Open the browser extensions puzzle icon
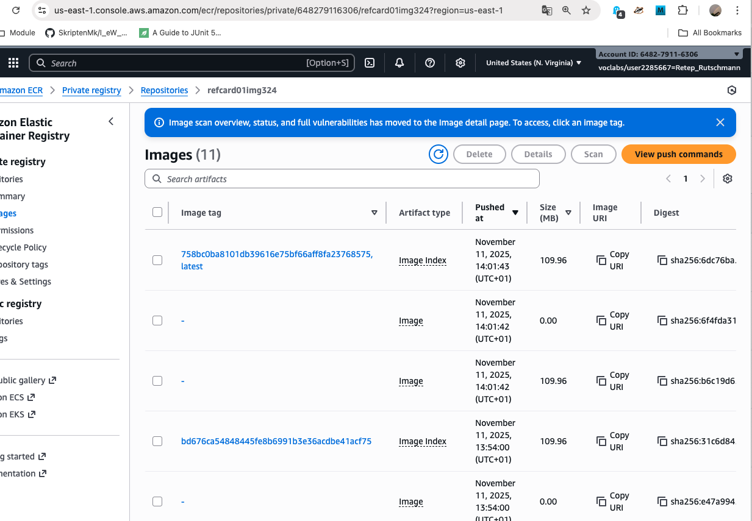The height and width of the screenshot is (521, 752). pyautogui.click(x=682, y=10)
